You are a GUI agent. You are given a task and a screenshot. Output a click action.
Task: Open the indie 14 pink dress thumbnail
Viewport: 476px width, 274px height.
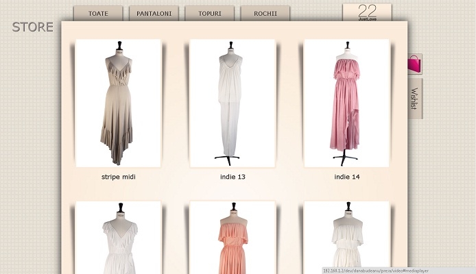tap(346, 103)
